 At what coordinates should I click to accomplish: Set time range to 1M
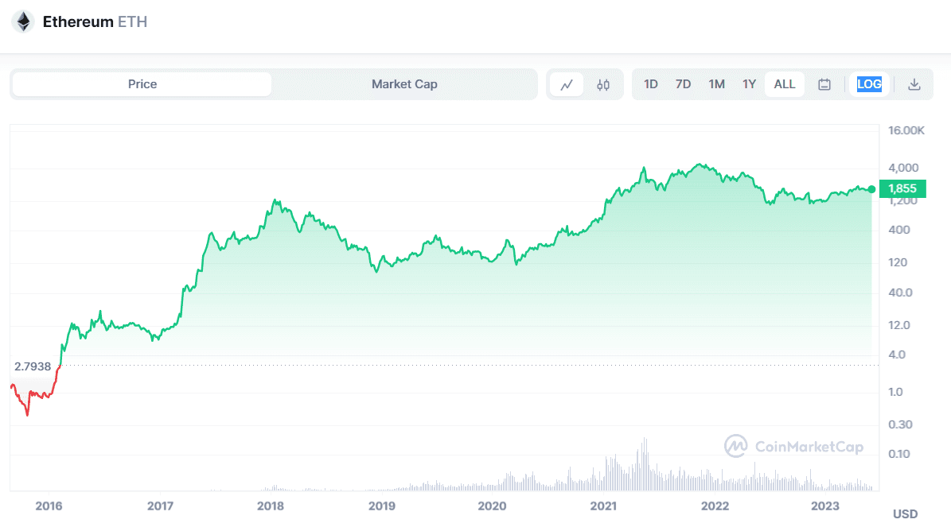click(x=716, y=84)
